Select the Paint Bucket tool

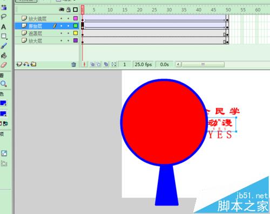tap(4, 56)
